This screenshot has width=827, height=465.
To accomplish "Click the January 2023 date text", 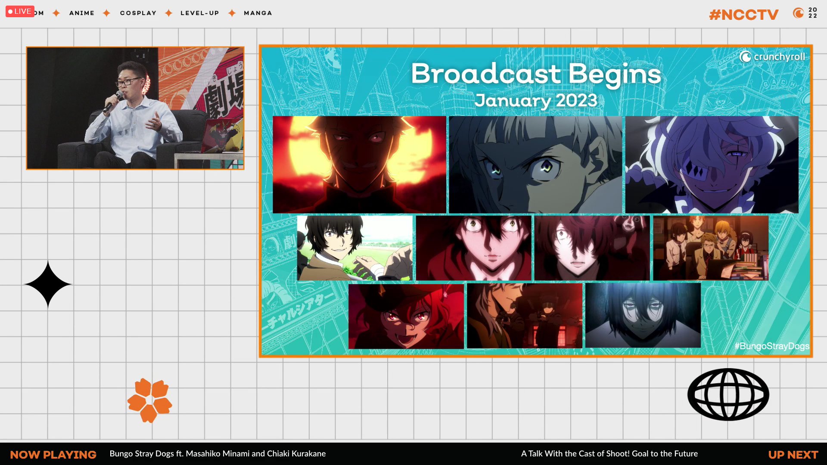I will coord(536,100).
